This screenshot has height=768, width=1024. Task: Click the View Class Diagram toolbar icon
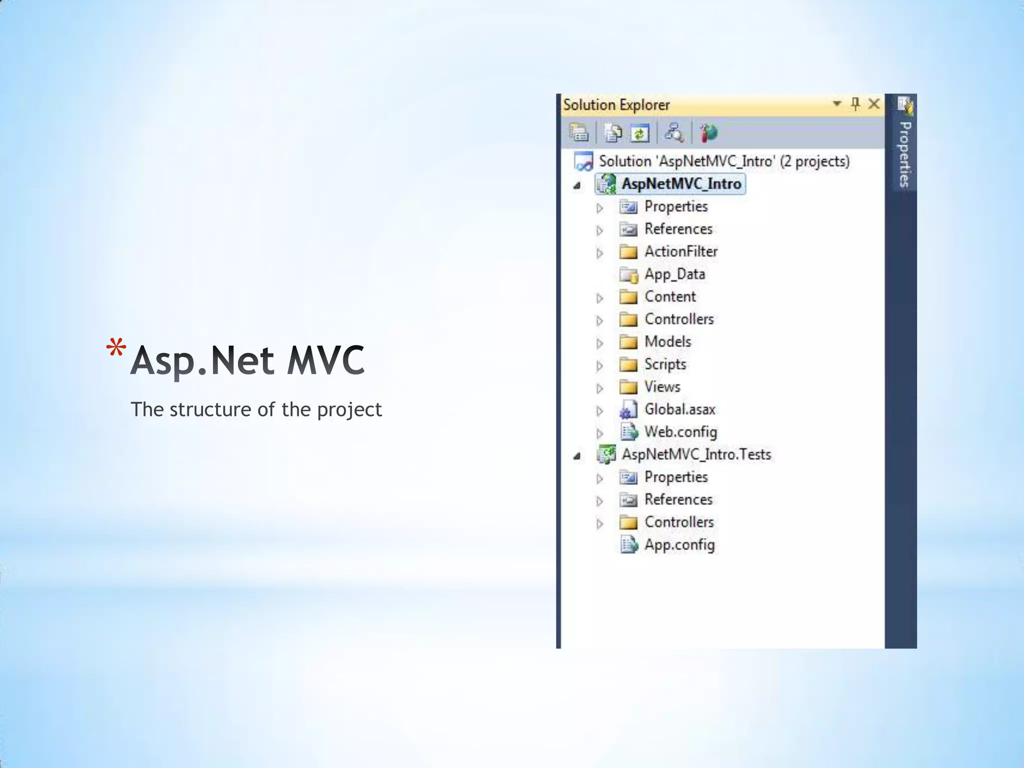pyautogui.click(x=674, y=133)
